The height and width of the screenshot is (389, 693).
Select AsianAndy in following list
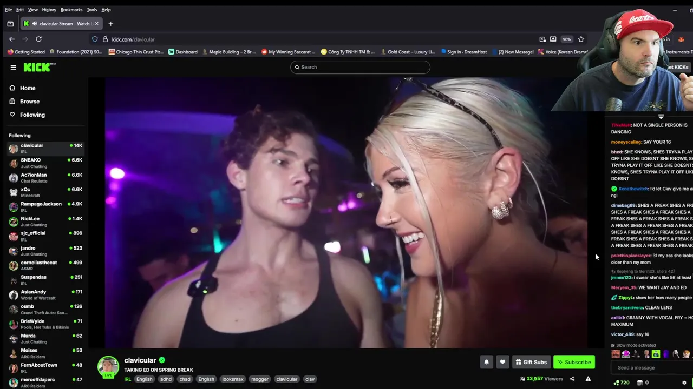[x=45, y=294]
